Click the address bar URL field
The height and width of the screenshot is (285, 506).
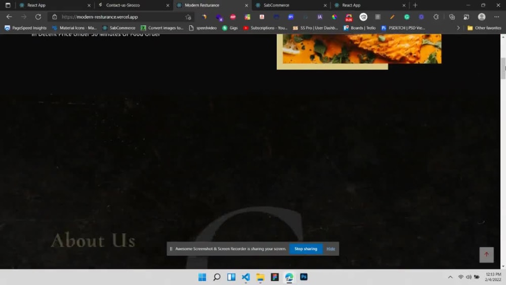click(121, 17)
